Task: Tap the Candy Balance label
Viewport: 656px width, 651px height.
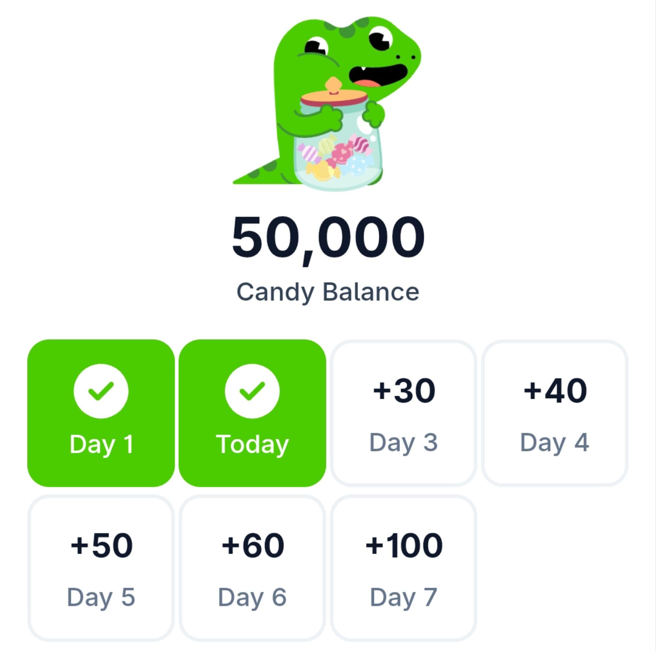Action: pyautogui.click(x=328, y=292)
